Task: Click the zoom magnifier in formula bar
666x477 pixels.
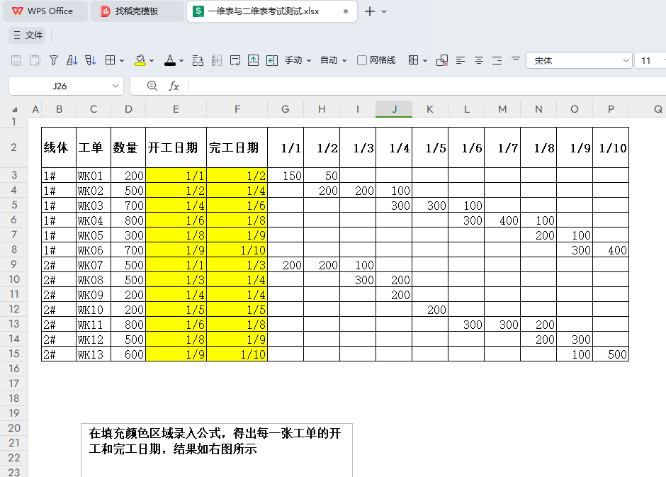Action: click(x=152, y=86)
